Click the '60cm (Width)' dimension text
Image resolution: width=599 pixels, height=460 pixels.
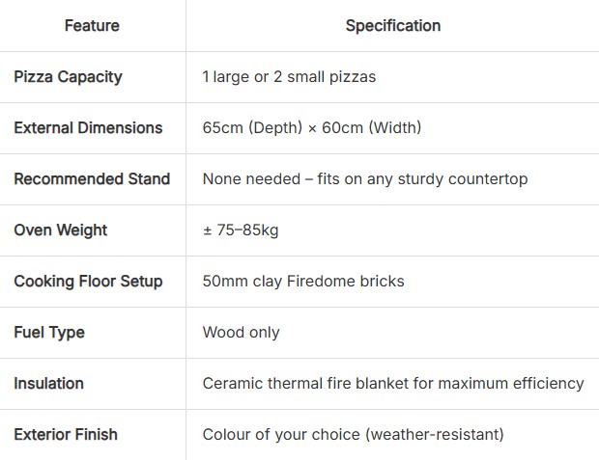point(371,128)
